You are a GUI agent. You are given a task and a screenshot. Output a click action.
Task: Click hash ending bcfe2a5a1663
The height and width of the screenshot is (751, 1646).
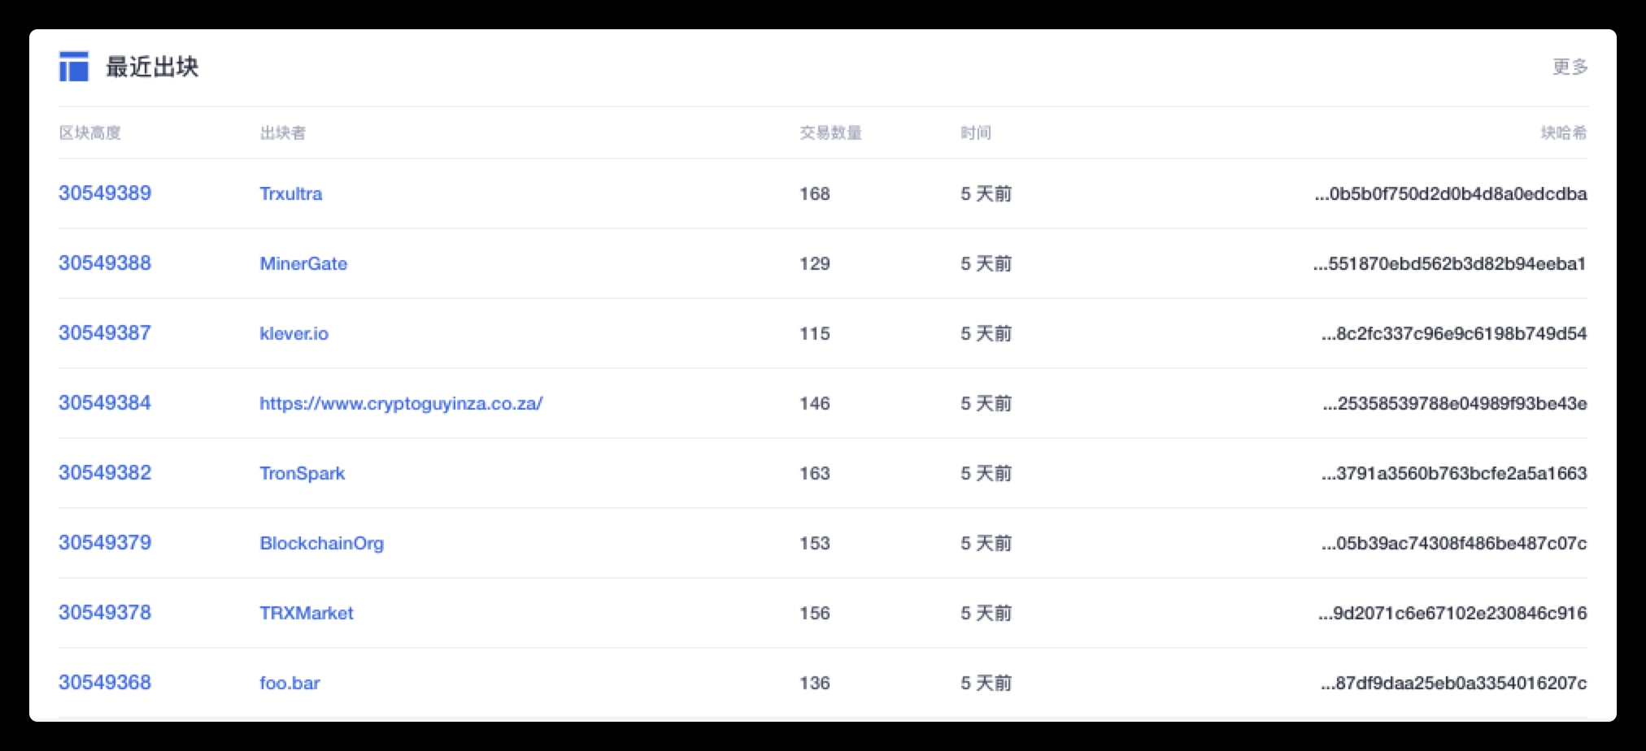click(1455, 473)
